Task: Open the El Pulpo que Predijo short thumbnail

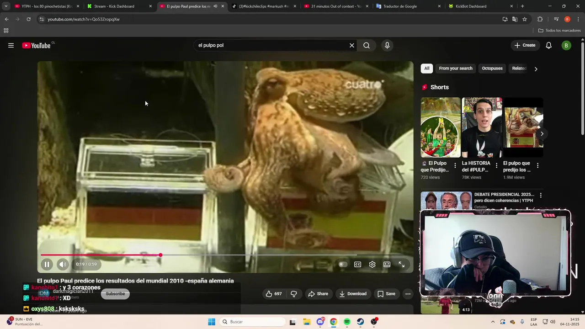Action: (x=441, y=127)
